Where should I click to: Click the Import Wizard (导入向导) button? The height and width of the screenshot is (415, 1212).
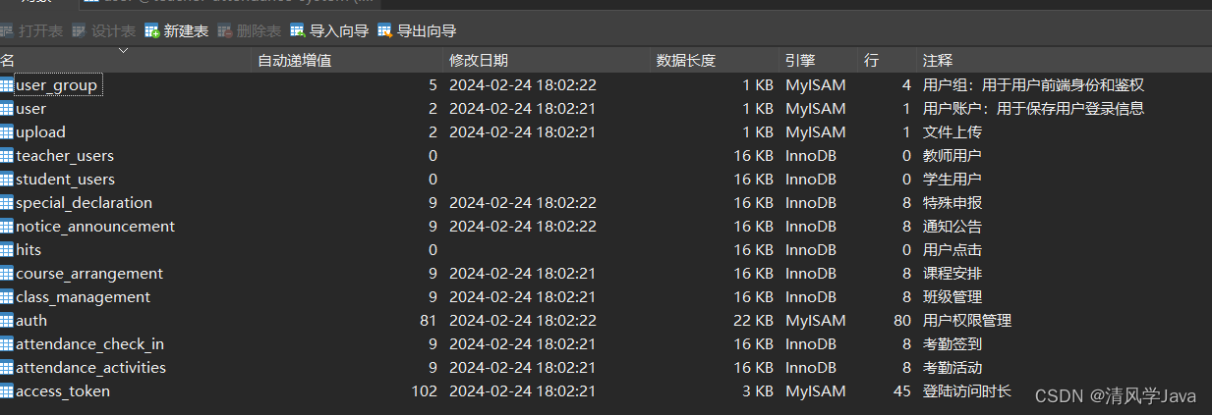pos(329,31)
